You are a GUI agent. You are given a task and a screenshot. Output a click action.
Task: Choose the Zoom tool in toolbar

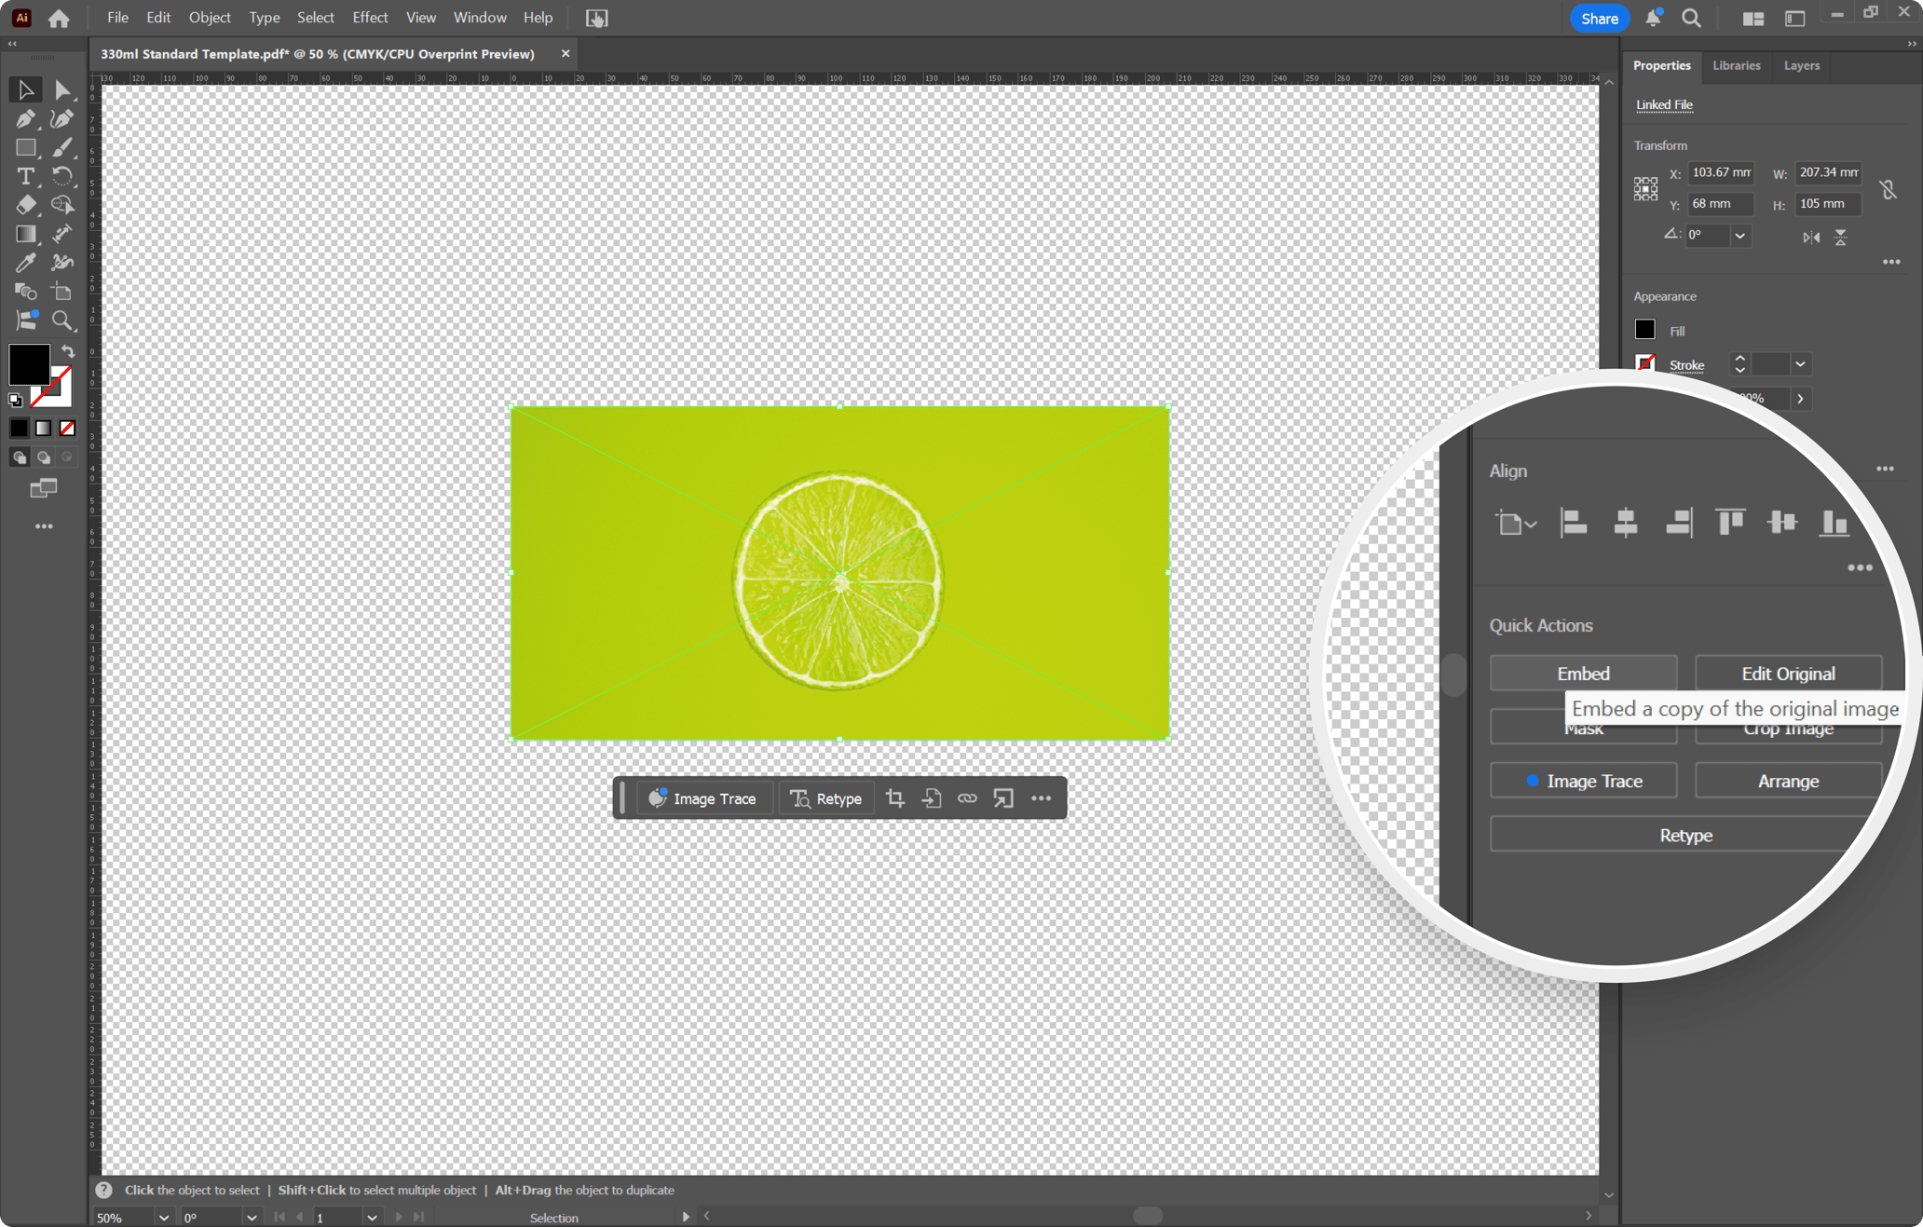[x=61, y=320]
